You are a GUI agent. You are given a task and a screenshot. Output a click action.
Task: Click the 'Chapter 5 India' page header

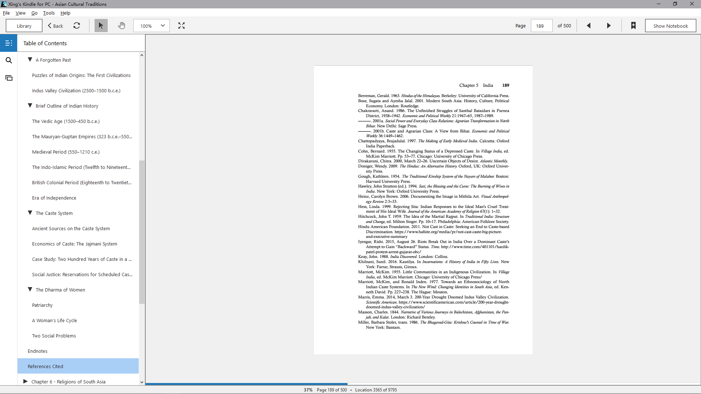click(x=476, y=85)
